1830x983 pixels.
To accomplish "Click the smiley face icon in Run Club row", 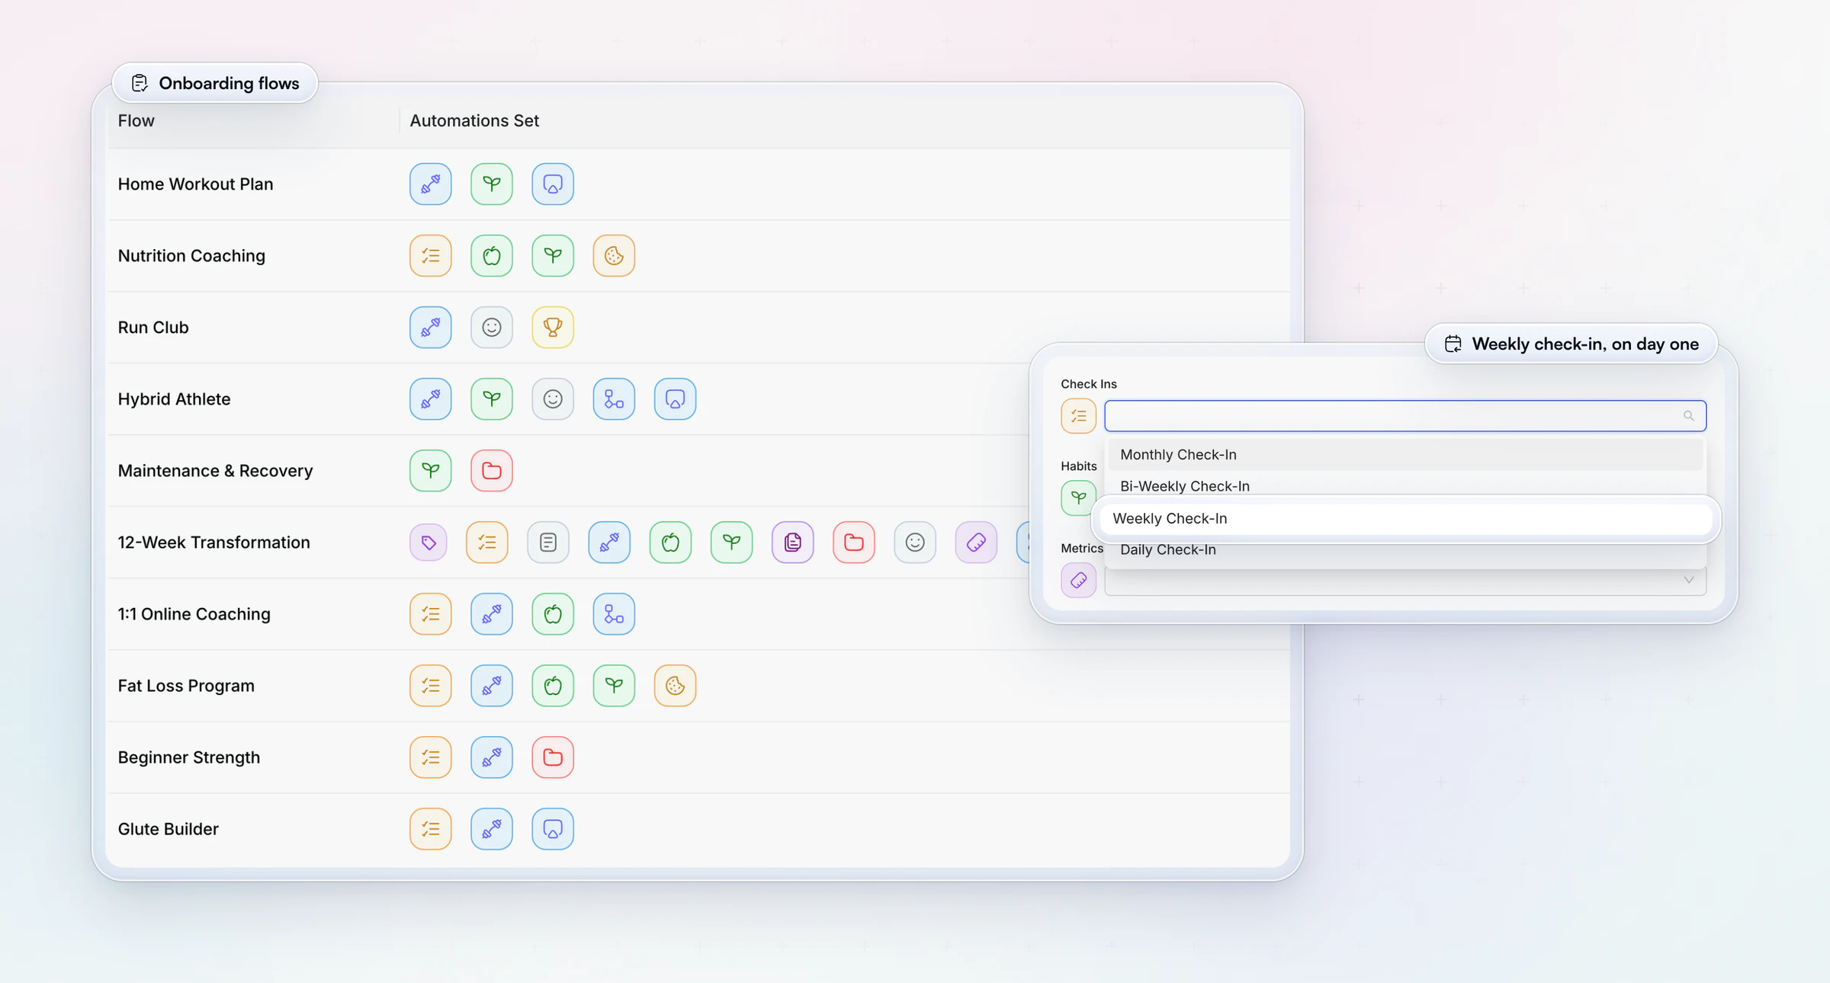I will [x=491, y=327].
